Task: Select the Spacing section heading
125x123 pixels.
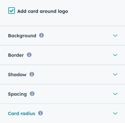Action: (x=17, y=94)
